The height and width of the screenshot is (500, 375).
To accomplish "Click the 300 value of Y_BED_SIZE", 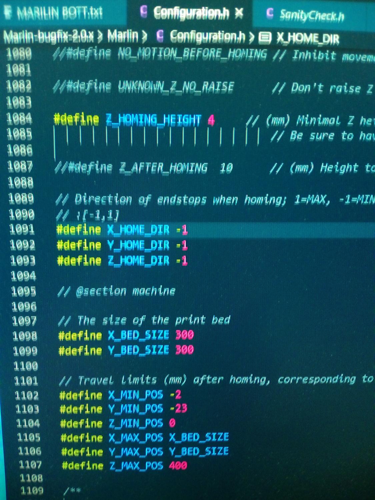I will 185,350.
